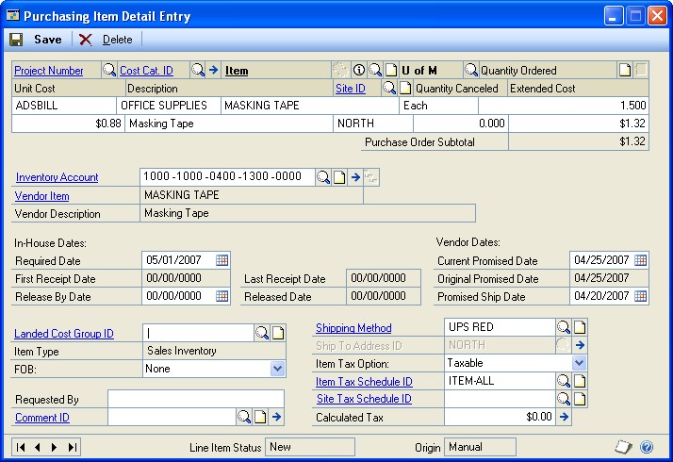Click the Site Tax Schedule ID link
The image size is (673, 462).
(364, 399)
